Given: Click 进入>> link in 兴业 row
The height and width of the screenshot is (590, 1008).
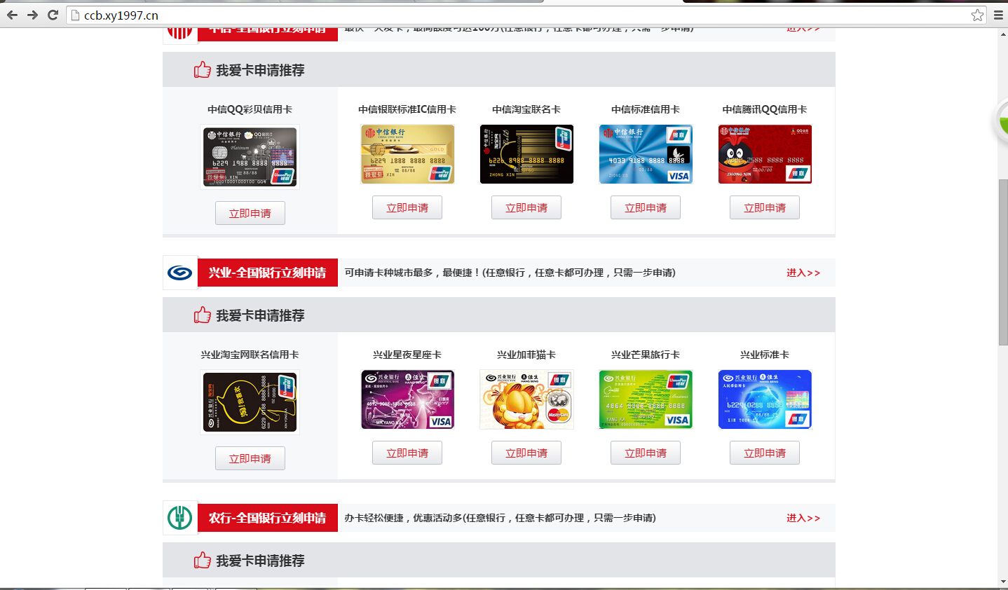Looking at the screenshot, I should pos(803,273).
